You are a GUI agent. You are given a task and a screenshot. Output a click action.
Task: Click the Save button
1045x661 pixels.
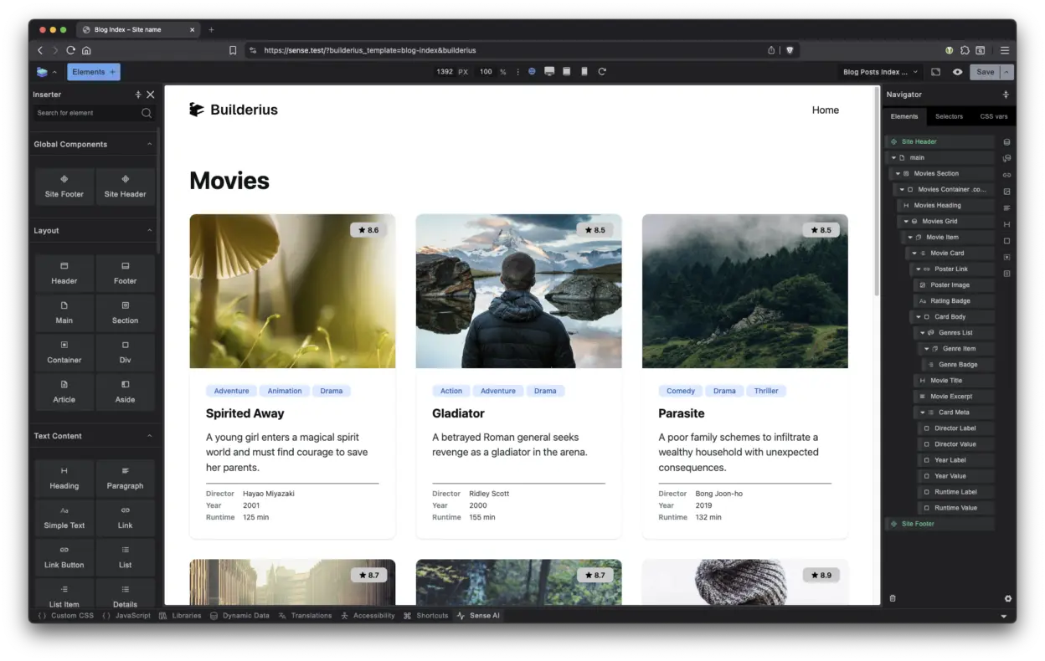(985, 72)
